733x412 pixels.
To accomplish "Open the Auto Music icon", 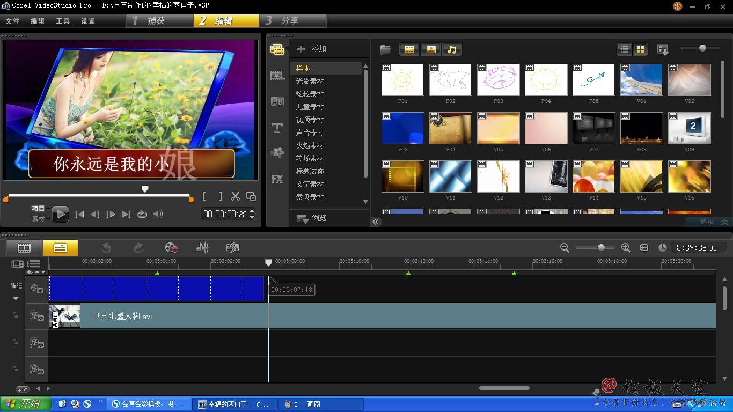I will coord(232,248).
